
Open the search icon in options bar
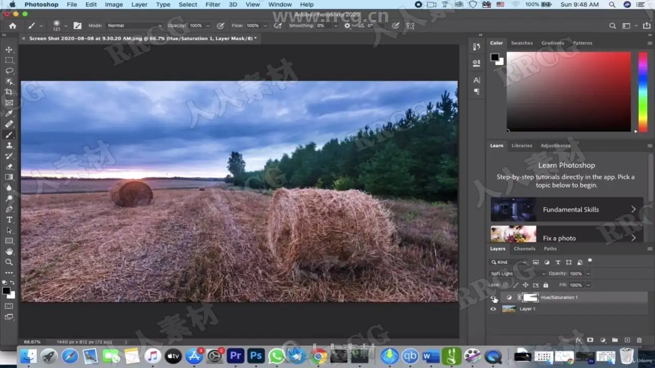tap(613, 26)
